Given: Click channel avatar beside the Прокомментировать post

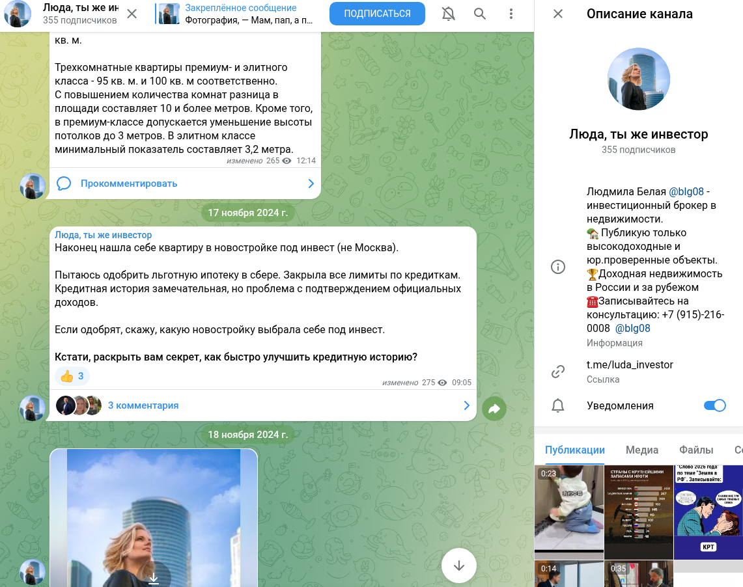Looking at the screenshot, I should [x=33, y=186].
